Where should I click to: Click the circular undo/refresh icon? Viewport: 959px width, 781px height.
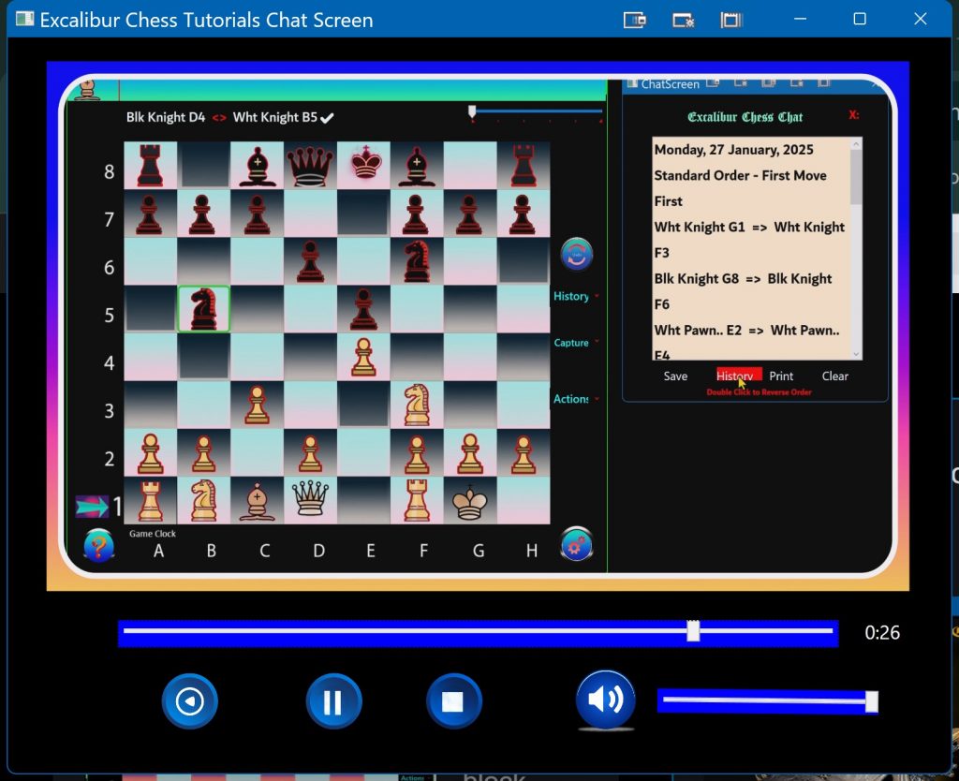pyautogui.click(x=577, y=255)
